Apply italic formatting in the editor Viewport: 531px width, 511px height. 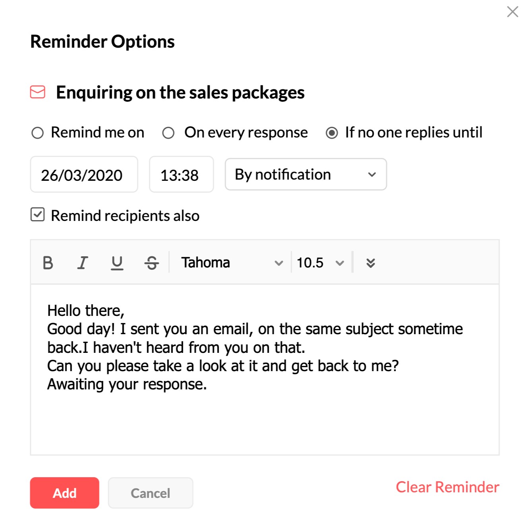(x=82, y=262)
